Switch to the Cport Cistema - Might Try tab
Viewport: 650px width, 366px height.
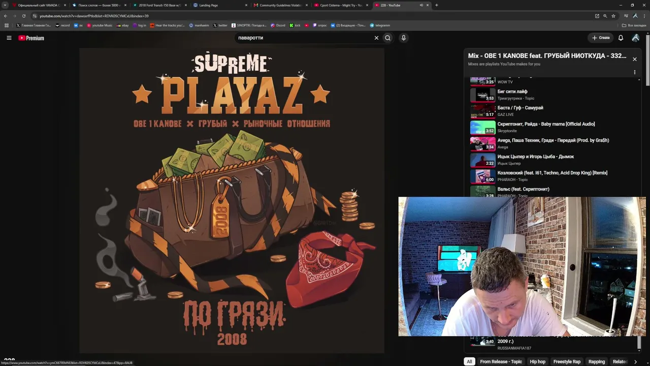[340, 5]
